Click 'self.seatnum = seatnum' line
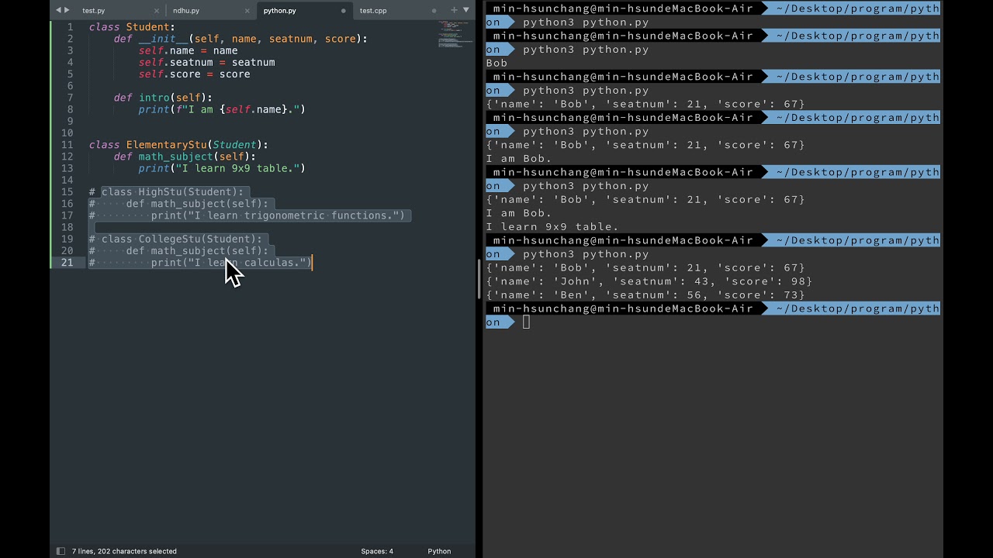Image resolution: width=993 pixels, height=558 pixels. [x=207, y=62]
